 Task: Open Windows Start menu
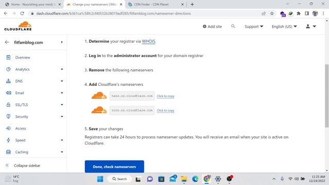click(100, 179)
